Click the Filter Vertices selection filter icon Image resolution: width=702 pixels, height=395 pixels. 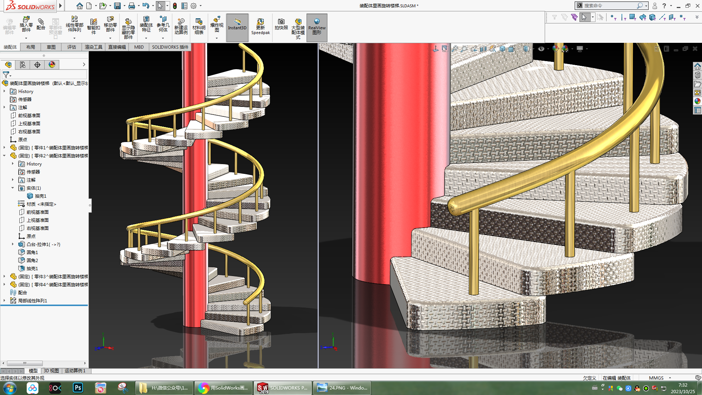(613, 17)
